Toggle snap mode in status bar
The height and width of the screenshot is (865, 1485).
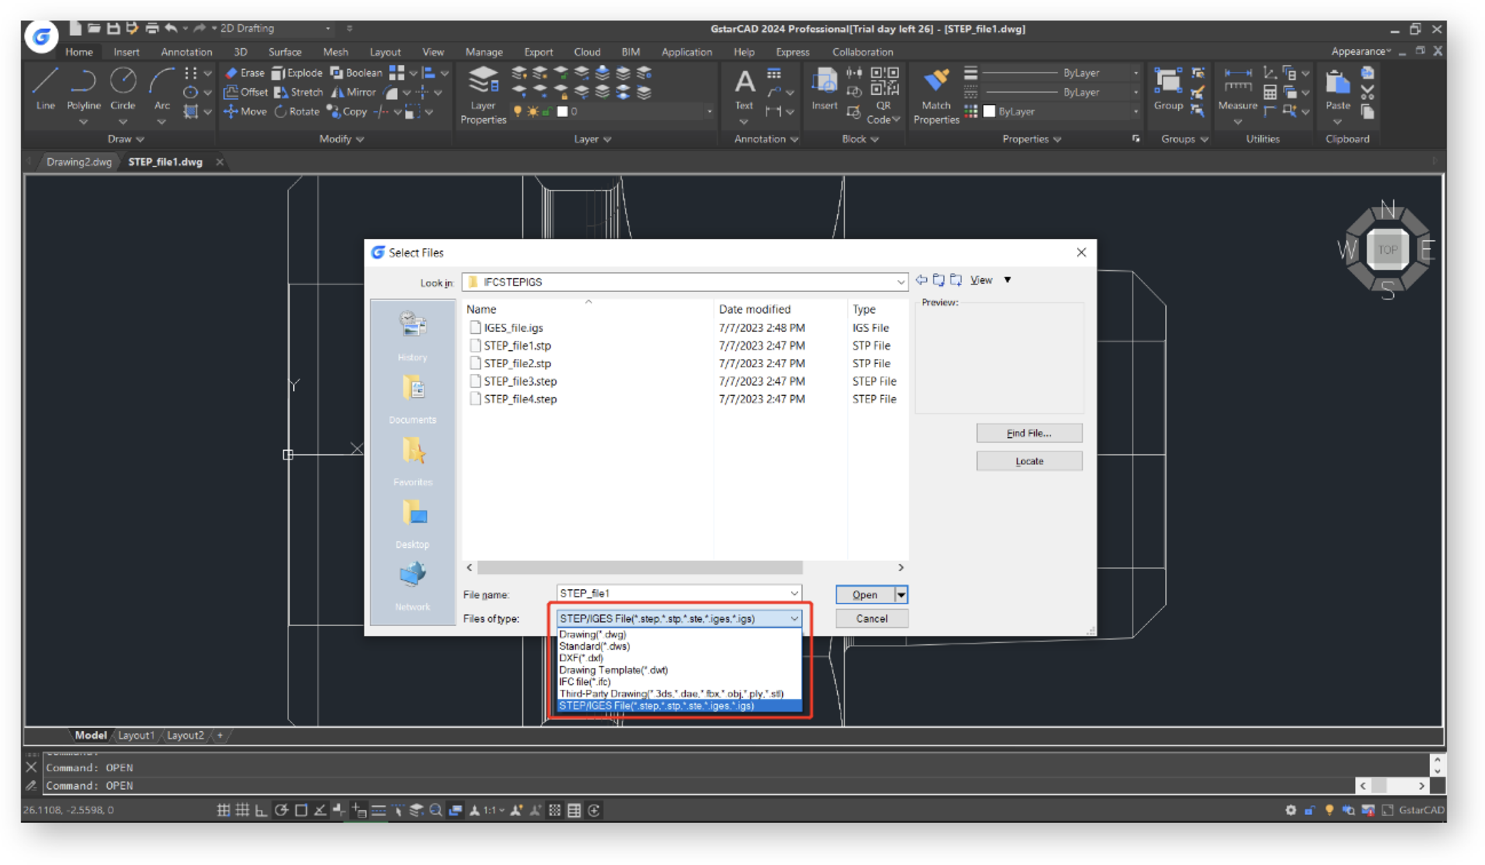point(223,810)
